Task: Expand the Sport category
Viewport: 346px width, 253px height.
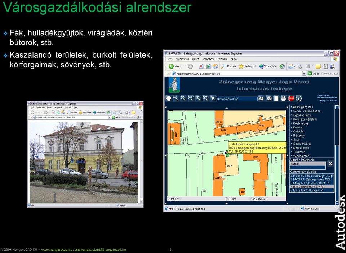Action: pyautogui.click(x=295, y=140)
